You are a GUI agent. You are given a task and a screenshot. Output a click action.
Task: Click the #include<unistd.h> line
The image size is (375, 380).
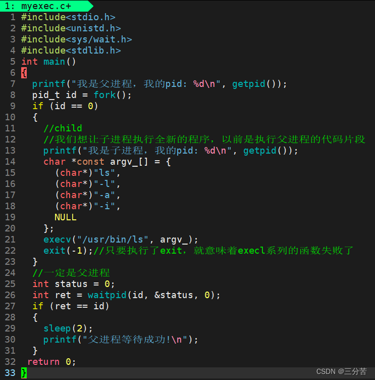coord(71,28)
